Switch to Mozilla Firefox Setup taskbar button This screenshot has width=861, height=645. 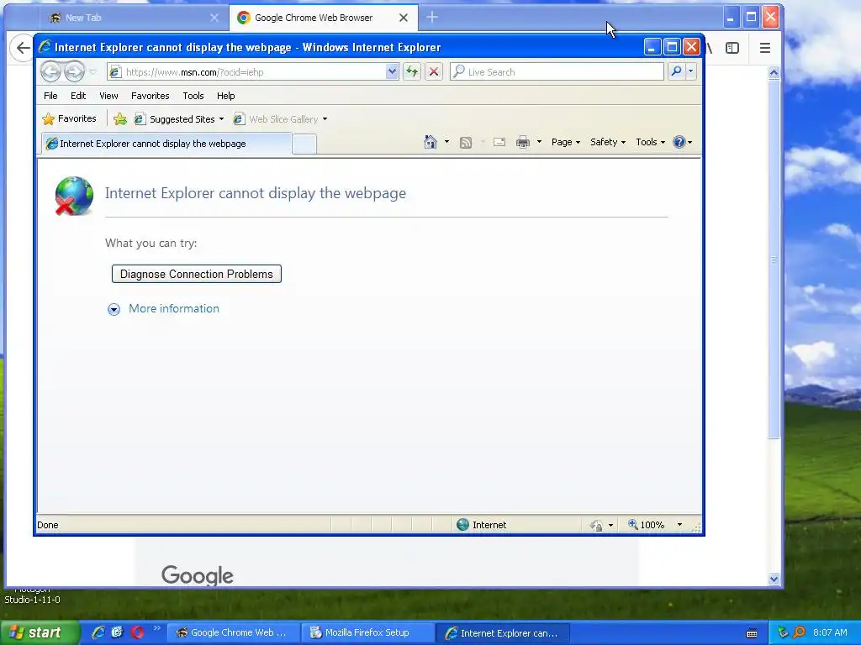pyautogui.click(x=367, y=633)
